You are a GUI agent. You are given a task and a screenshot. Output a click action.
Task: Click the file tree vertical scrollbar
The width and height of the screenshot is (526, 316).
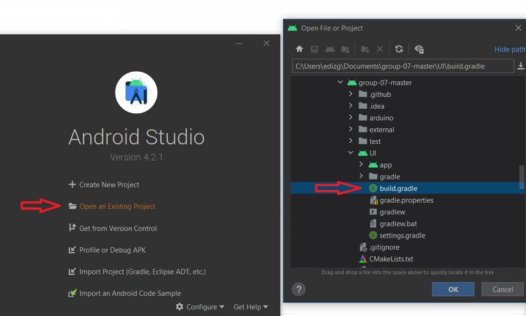click(521, 176)
